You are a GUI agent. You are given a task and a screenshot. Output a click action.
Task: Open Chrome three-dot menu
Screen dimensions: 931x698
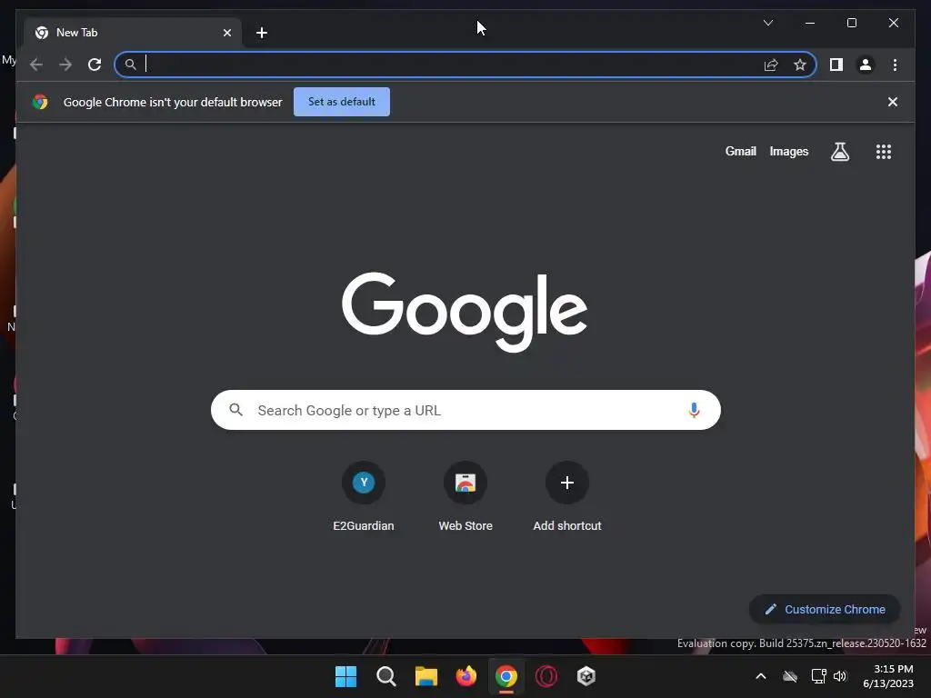point(895,65)
